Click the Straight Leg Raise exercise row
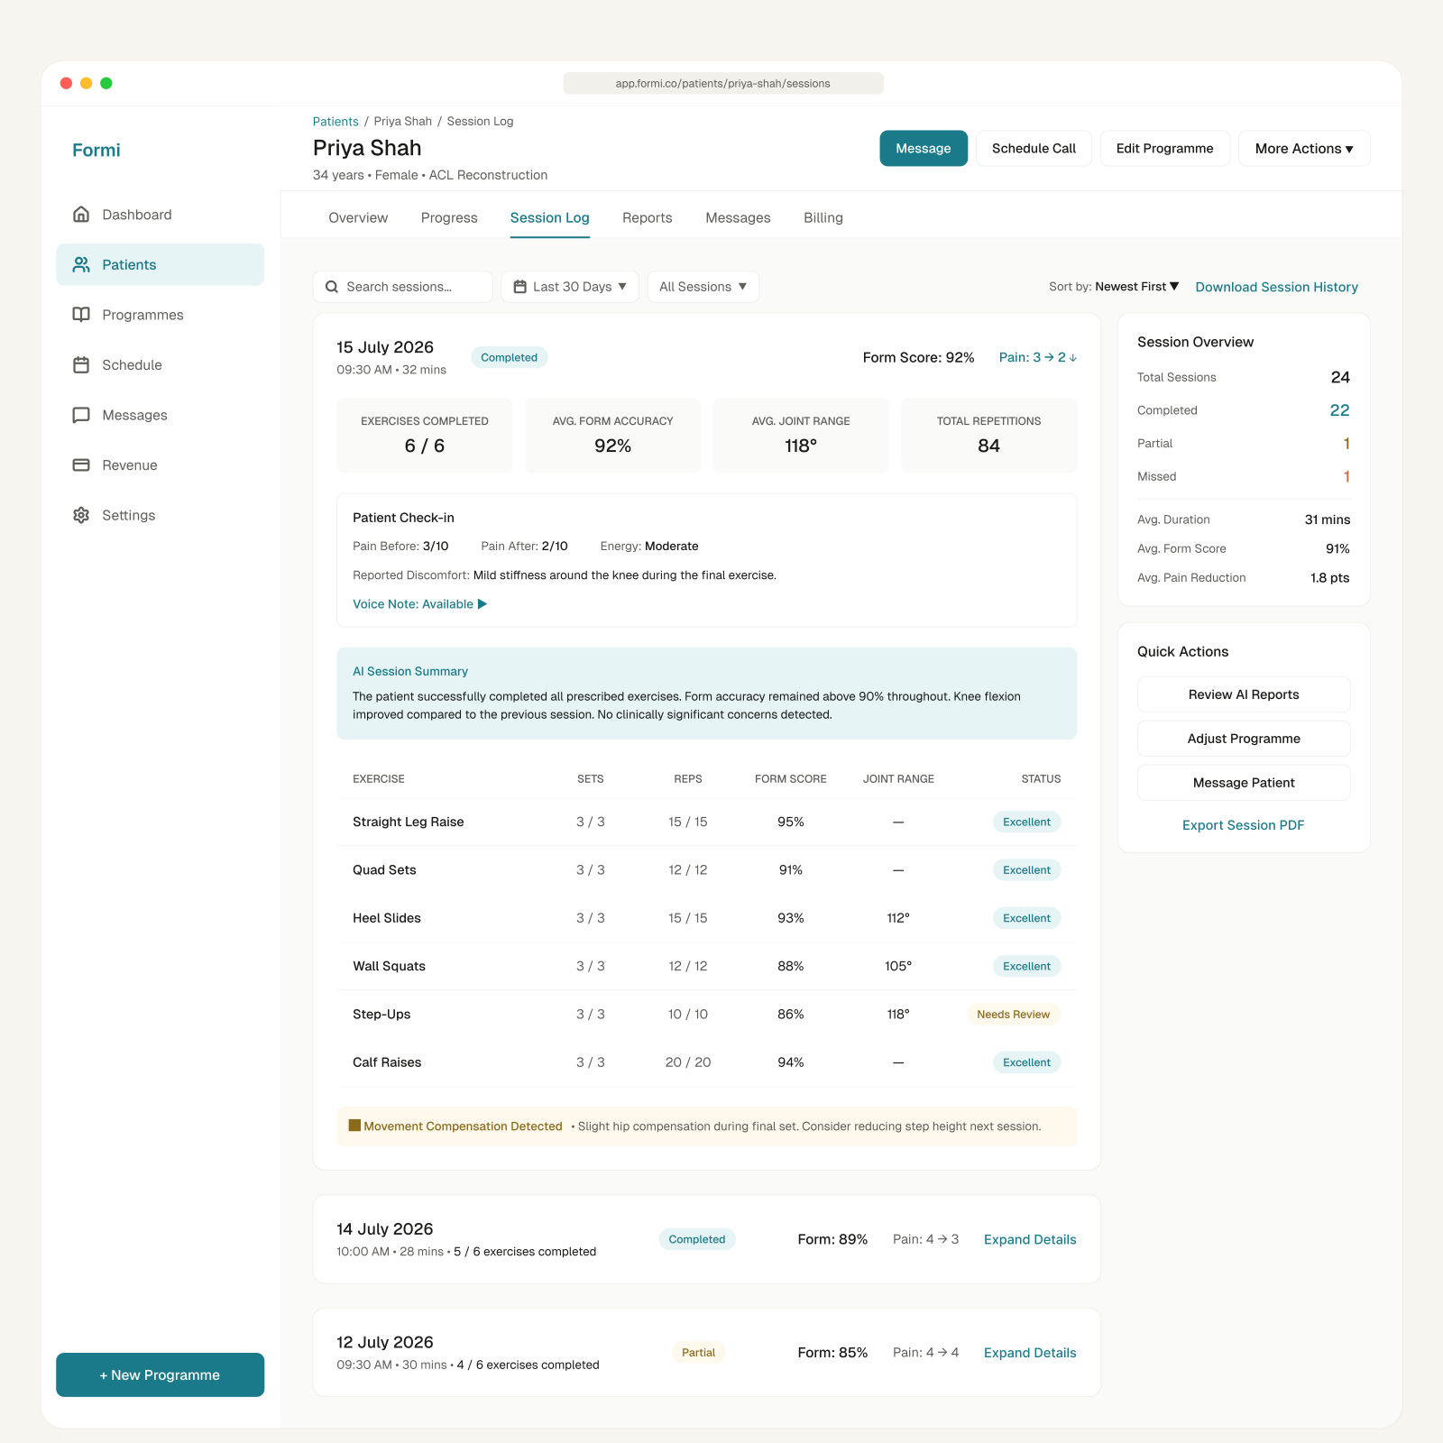Image resolution: width=1443 pixels, height=1443 pixels. 707,822
